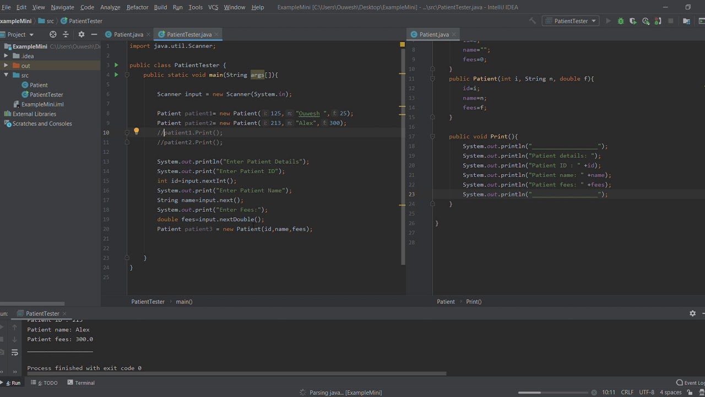
Task: Click the 10:11 caret position indicator
Action: click(x=609, y=393)
